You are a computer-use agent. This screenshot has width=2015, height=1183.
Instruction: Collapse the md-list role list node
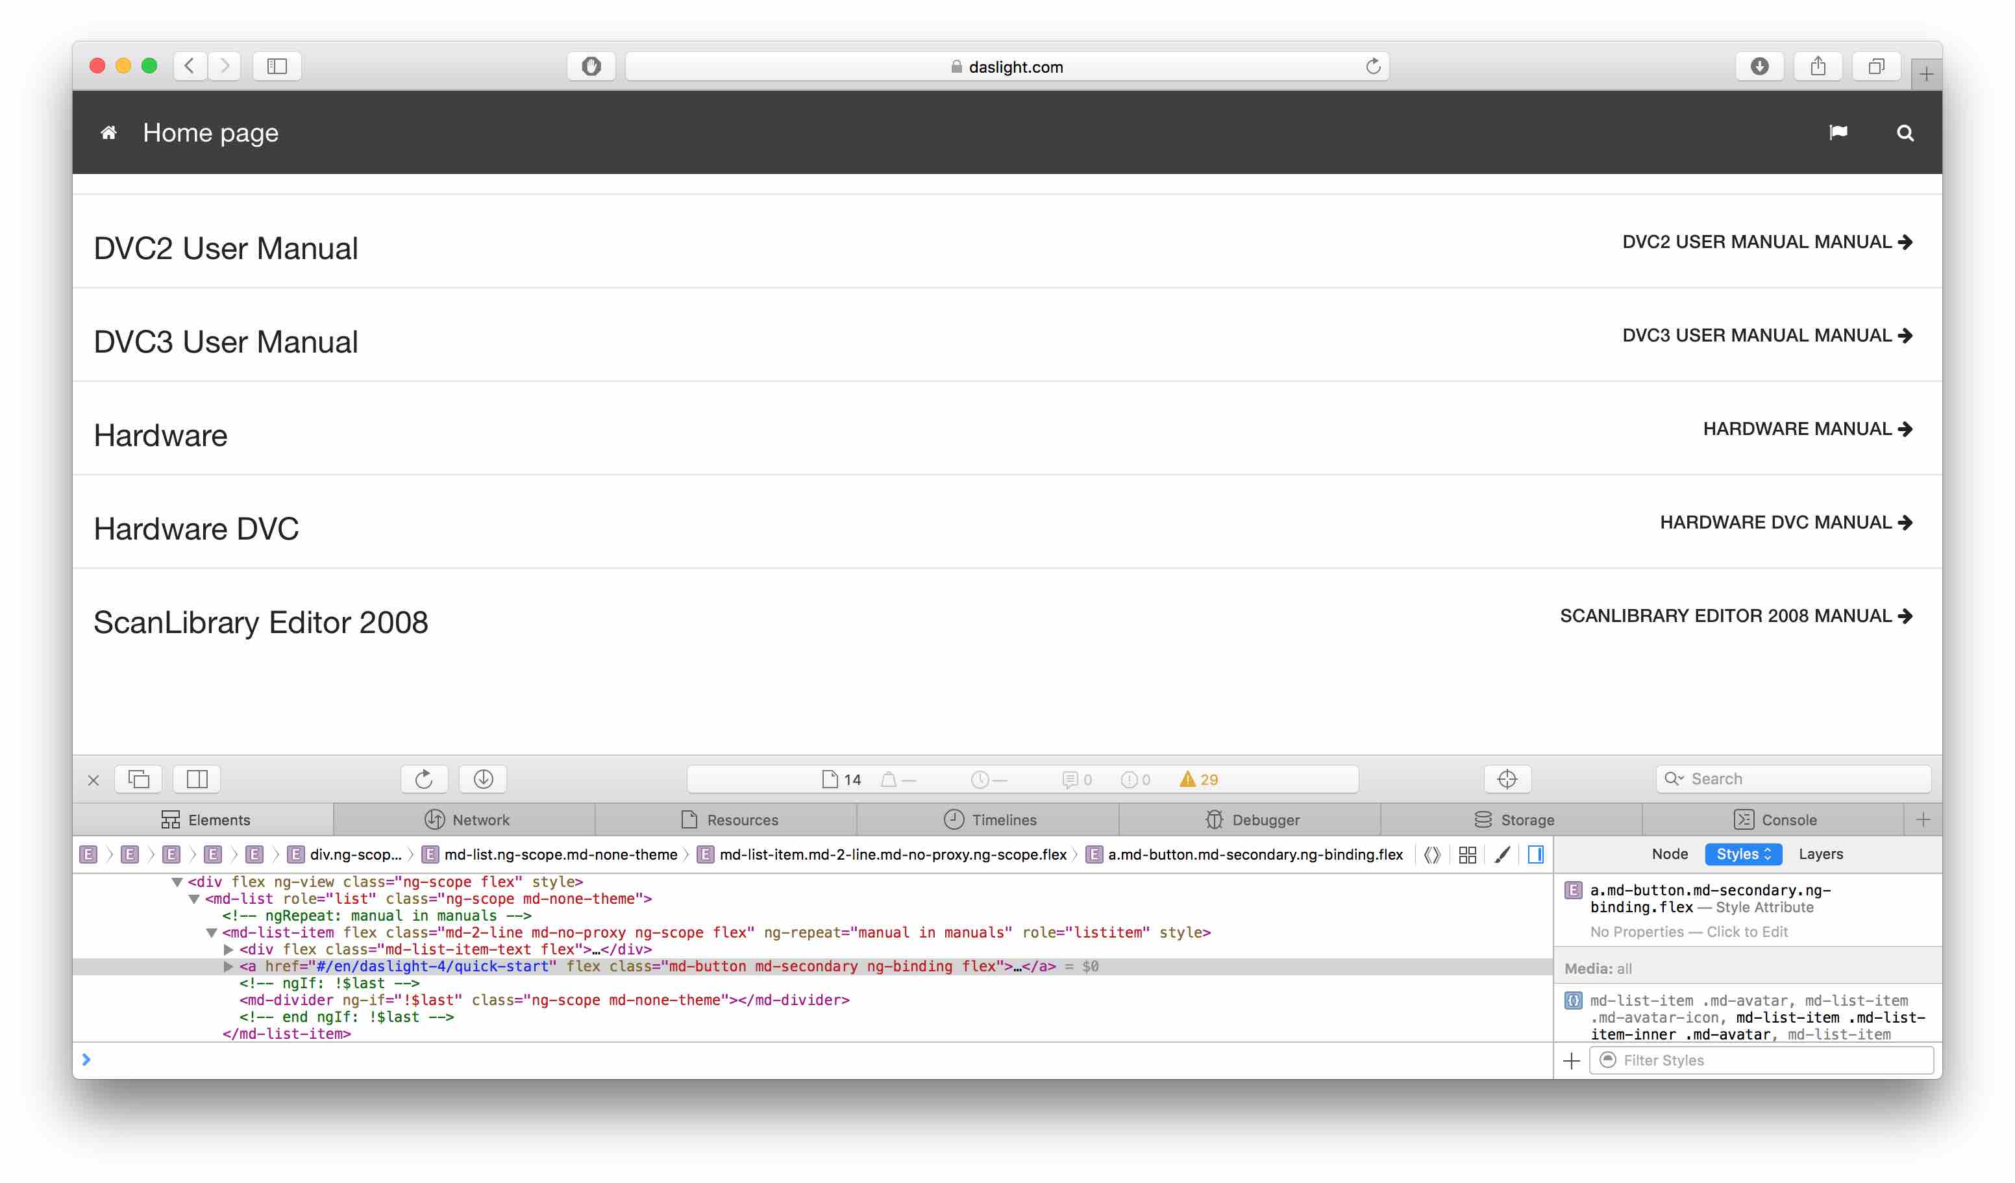click(x=194, y=899)
